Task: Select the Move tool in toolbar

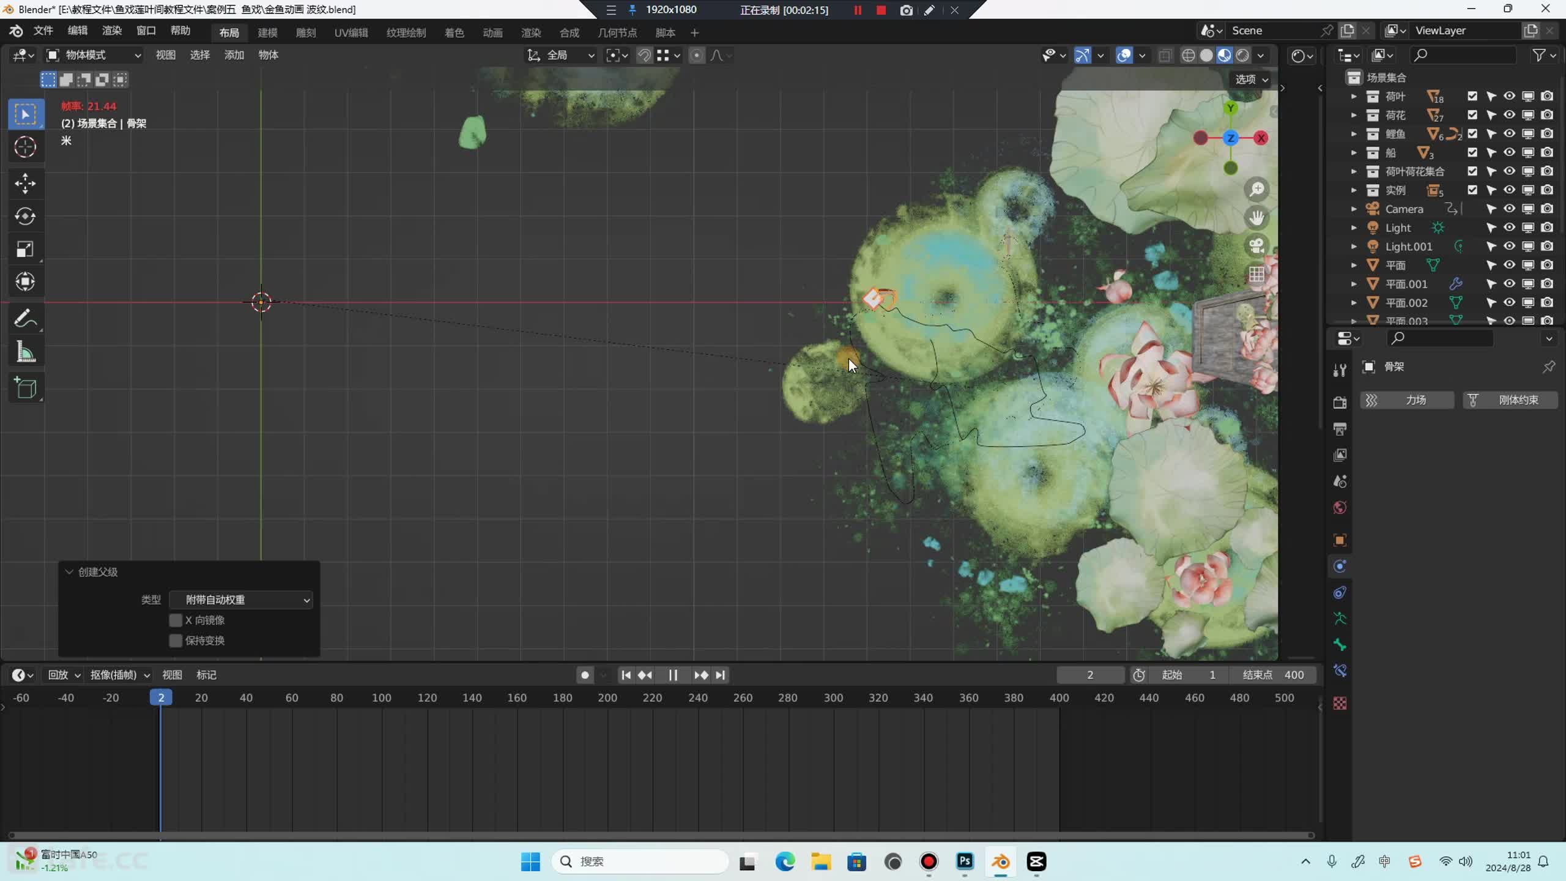Action: [25, 183]
